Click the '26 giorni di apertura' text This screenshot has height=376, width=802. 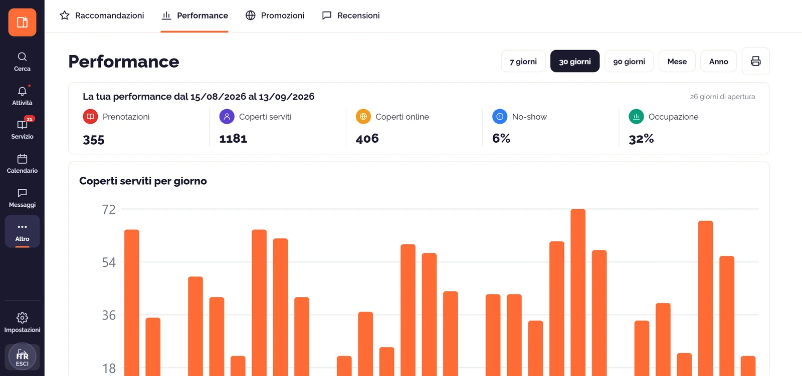pos(722,97)
